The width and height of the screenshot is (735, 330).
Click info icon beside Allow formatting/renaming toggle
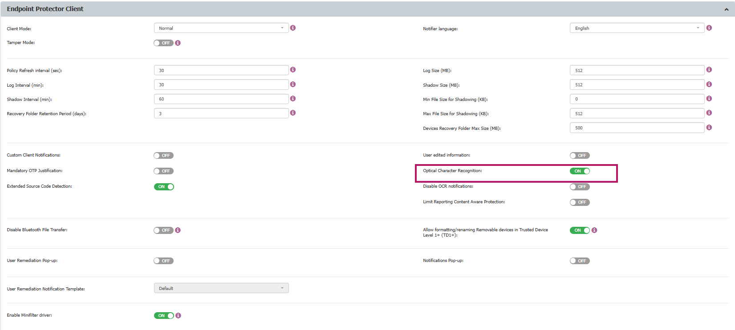594,230
